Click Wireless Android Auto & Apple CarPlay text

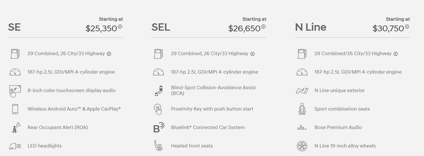[74, 109]
